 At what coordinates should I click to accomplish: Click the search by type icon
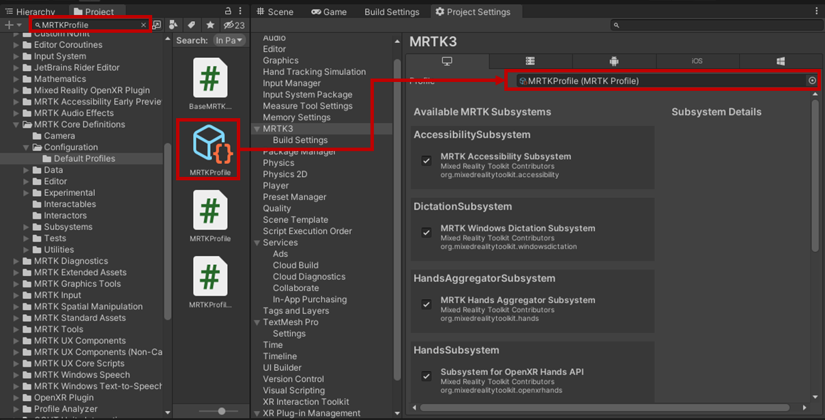pos(173,25)
